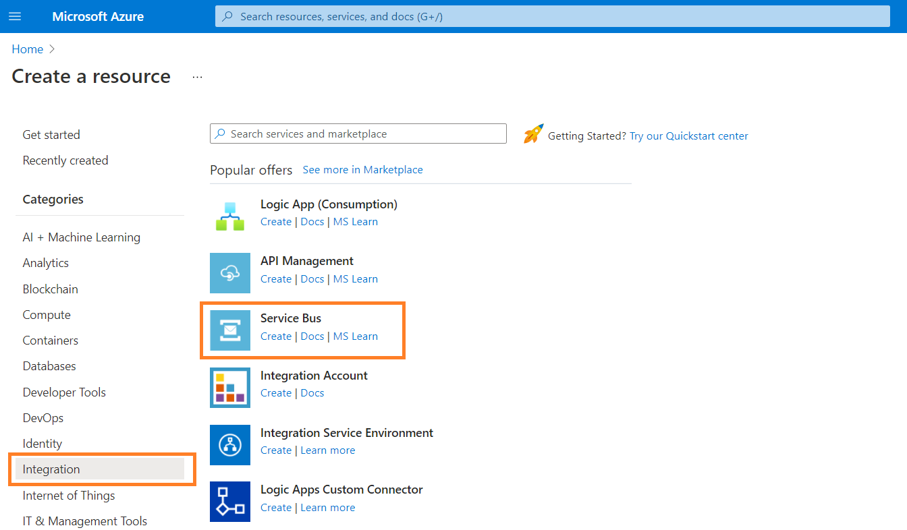Select IT & Management Tools category
The height and width of the screenshot is (530, 907).
85,521
